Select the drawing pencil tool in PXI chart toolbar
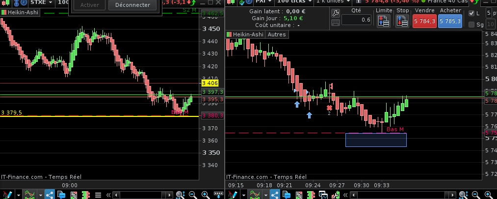Screen dimensions: 497x199 [x=233, y=195]
